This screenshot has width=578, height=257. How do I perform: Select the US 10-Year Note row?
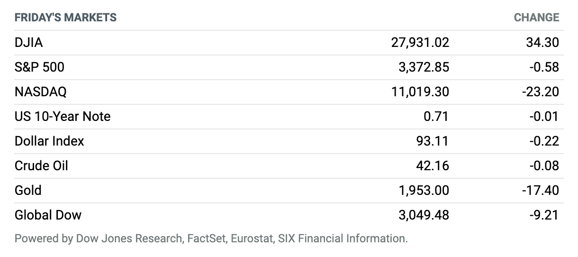[289, 117]
